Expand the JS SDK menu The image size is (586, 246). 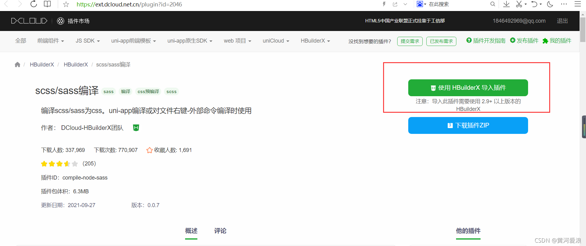[x=88, y=41]
